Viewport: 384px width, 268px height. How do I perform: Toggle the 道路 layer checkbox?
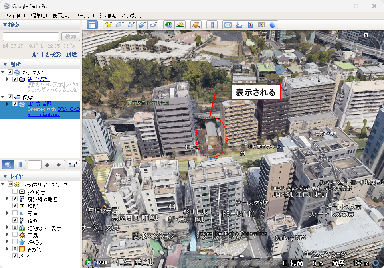15,220
